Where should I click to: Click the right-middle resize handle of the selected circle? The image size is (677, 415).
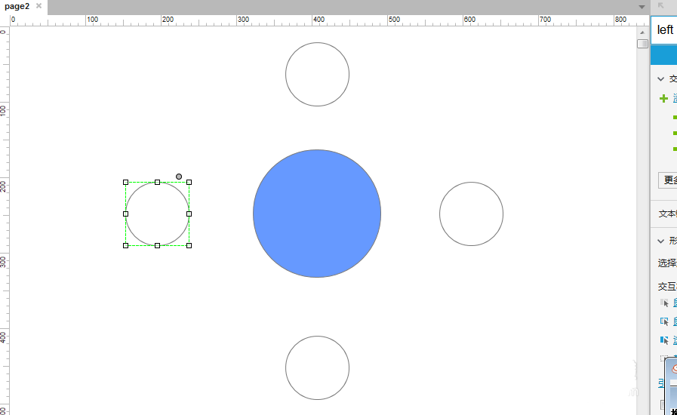click(x=189, y=214)
